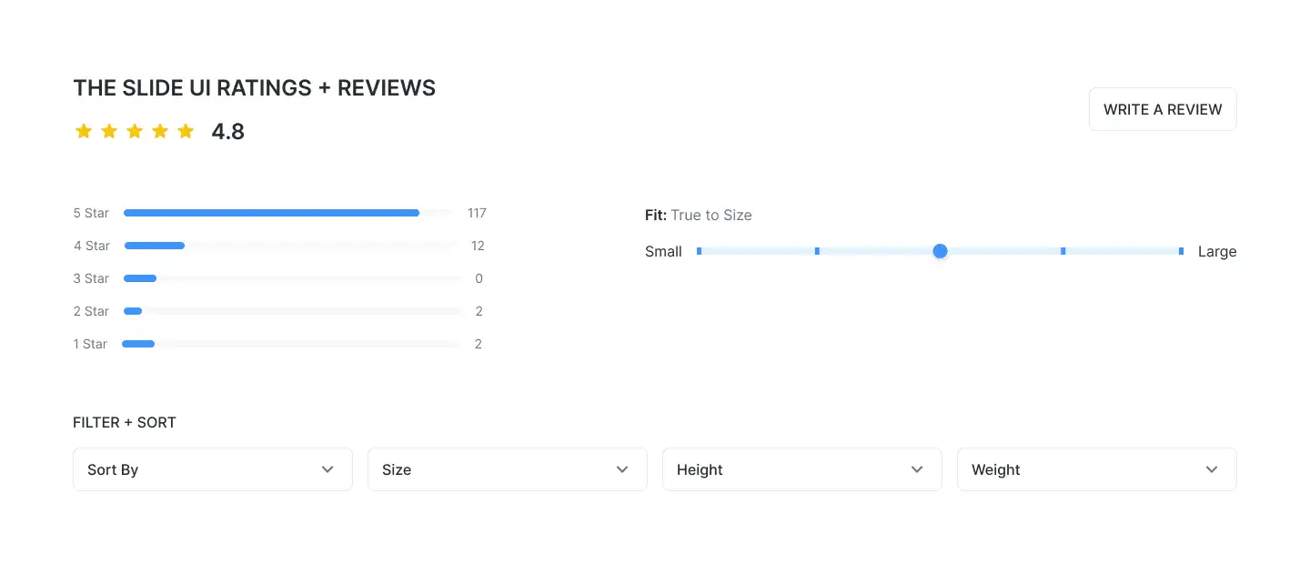Click The Slide UI Ratings + Reviews heading

point(255,88)
